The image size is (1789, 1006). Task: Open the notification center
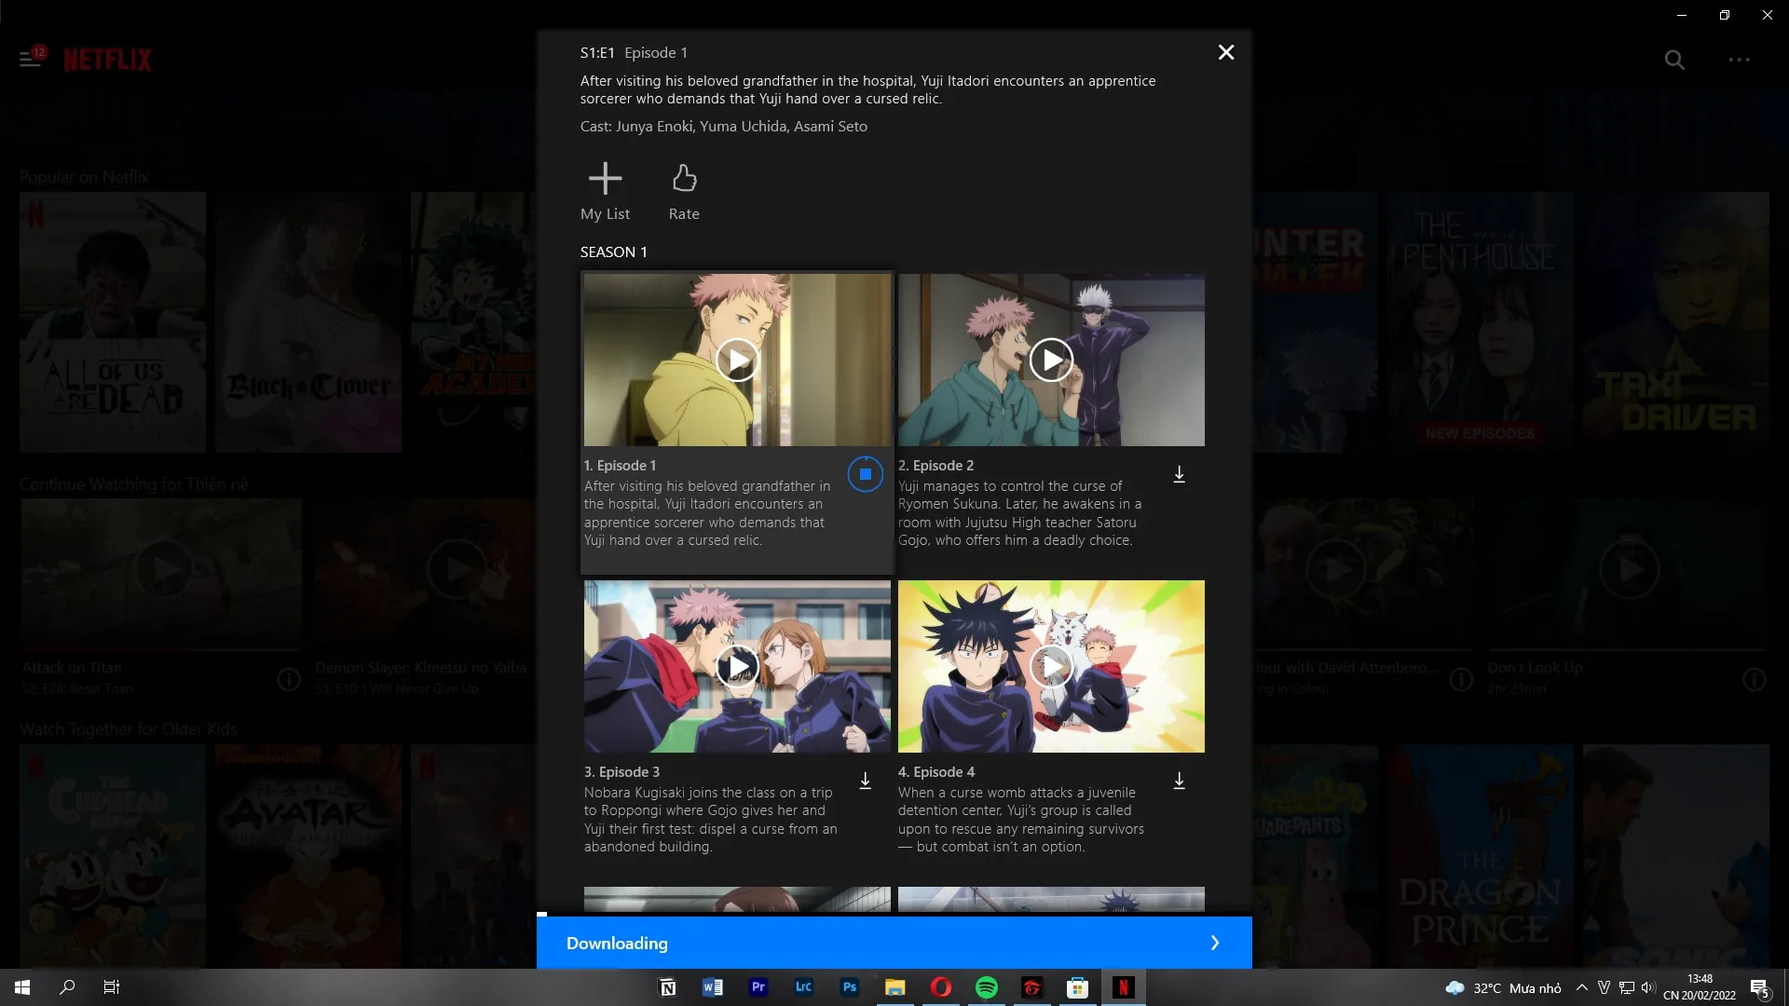coord(1759,987)
